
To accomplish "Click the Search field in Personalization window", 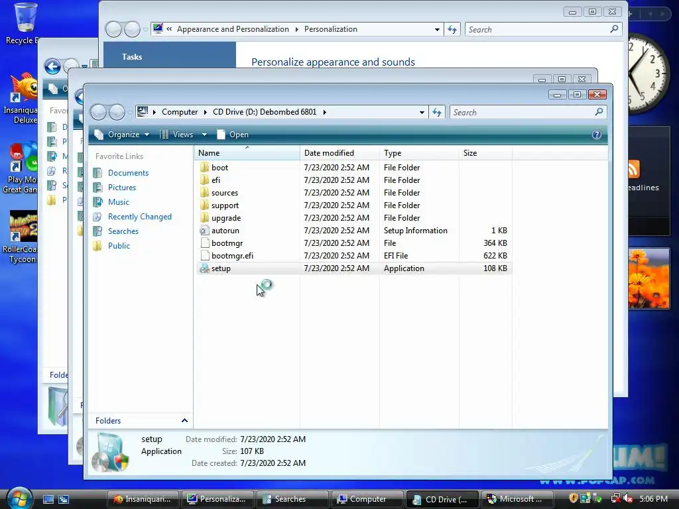I will pos(537,30).
